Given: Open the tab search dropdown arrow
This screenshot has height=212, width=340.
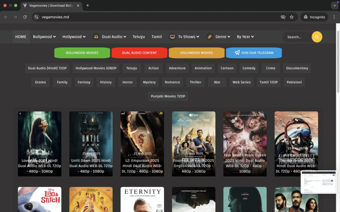Looking at the screenshot, I should pyautogui.click(x=334, y=6).
